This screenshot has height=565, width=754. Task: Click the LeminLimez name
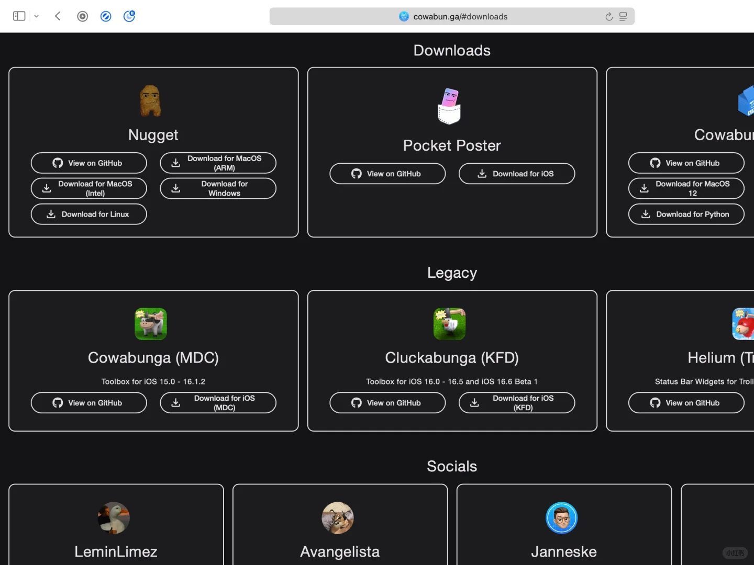116,551
